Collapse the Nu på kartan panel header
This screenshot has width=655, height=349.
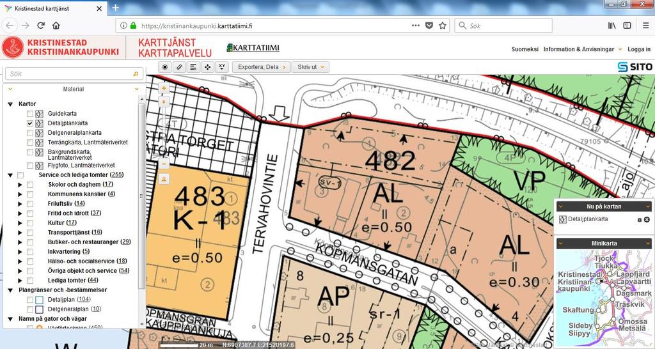604,206
